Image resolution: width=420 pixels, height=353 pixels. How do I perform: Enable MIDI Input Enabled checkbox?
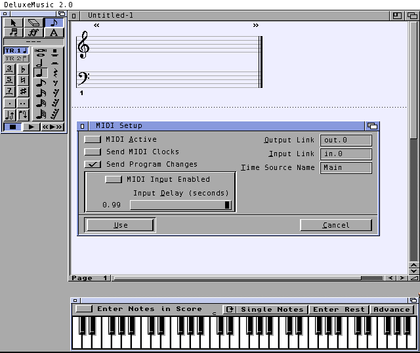coord(114,179)
